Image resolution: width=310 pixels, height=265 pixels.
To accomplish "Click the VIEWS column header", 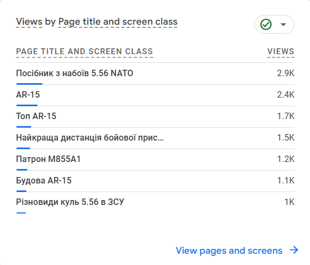I will coord(281,51).
